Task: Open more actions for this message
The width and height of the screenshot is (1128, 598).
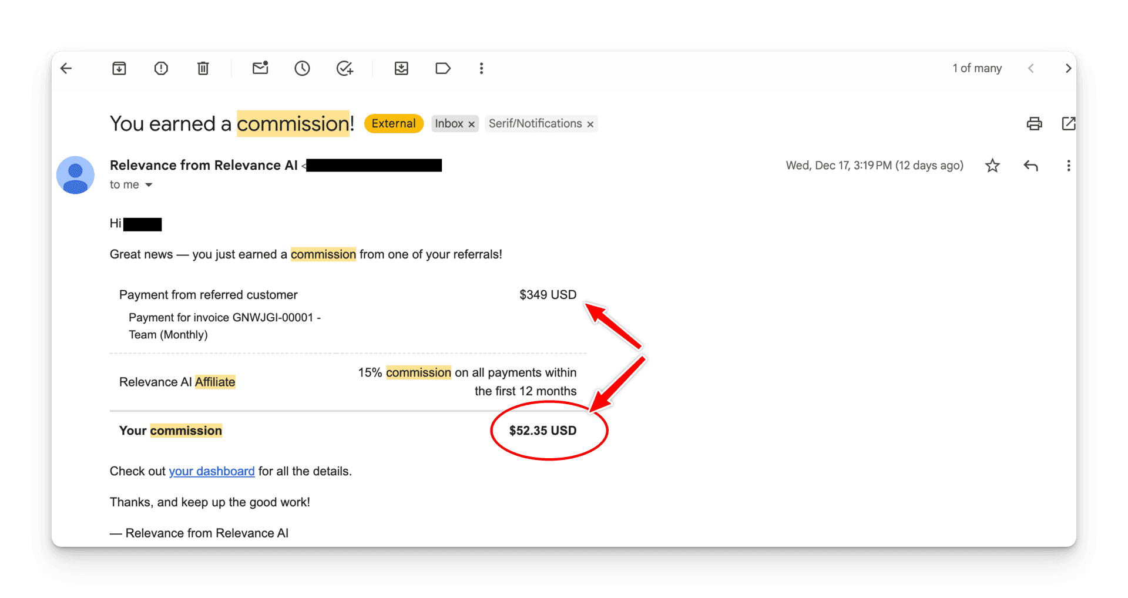Action: click(1068, 166)
